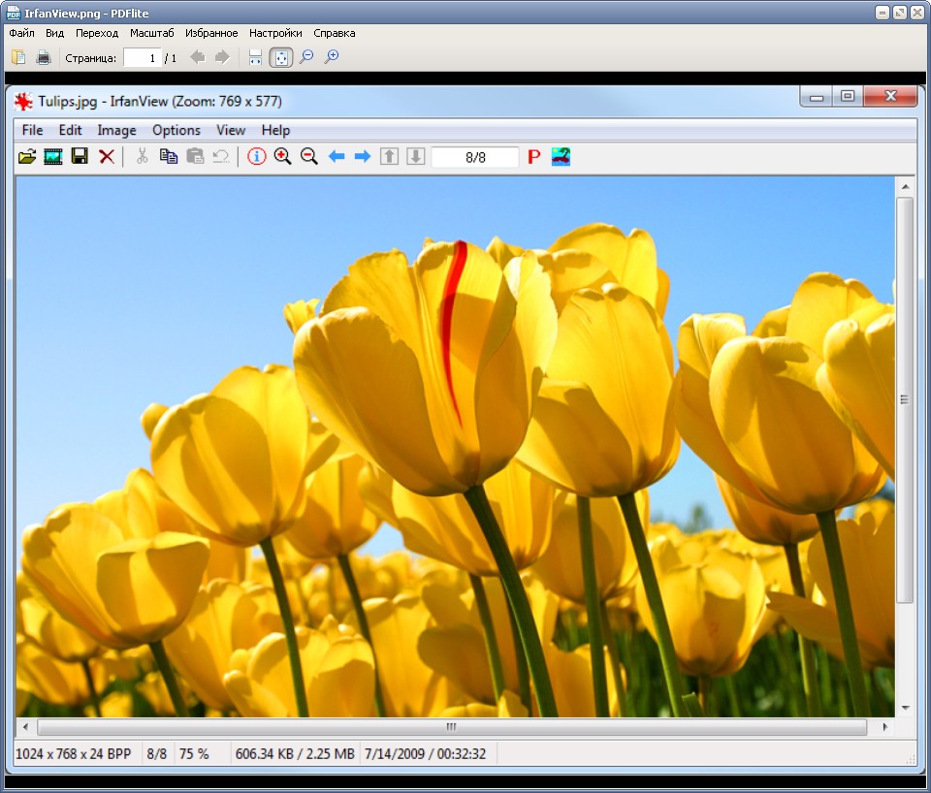This screenshot has height=793, width=931.
Task: Click the red P properties icon
Action: [x=533, y=157]
